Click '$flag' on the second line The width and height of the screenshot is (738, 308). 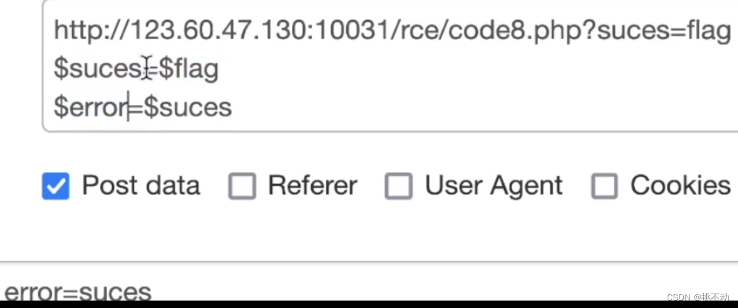click(189, 69)
